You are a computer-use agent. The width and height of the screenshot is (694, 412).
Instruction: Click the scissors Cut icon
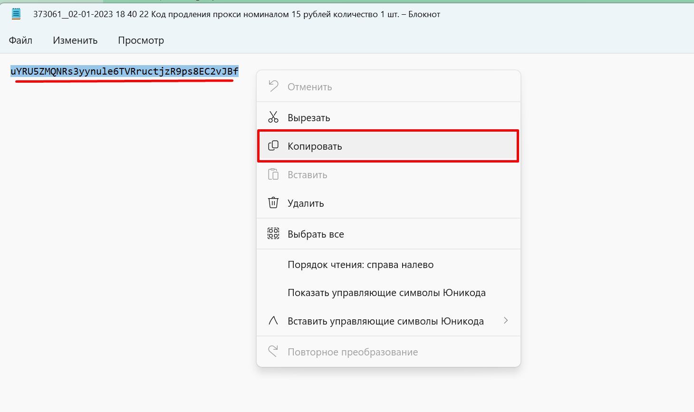273,117
